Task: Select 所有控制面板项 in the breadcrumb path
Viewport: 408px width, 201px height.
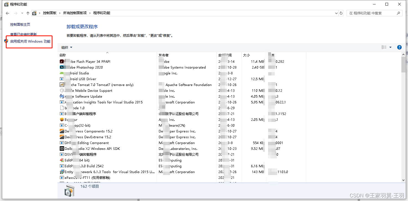Action: [75, 13]
